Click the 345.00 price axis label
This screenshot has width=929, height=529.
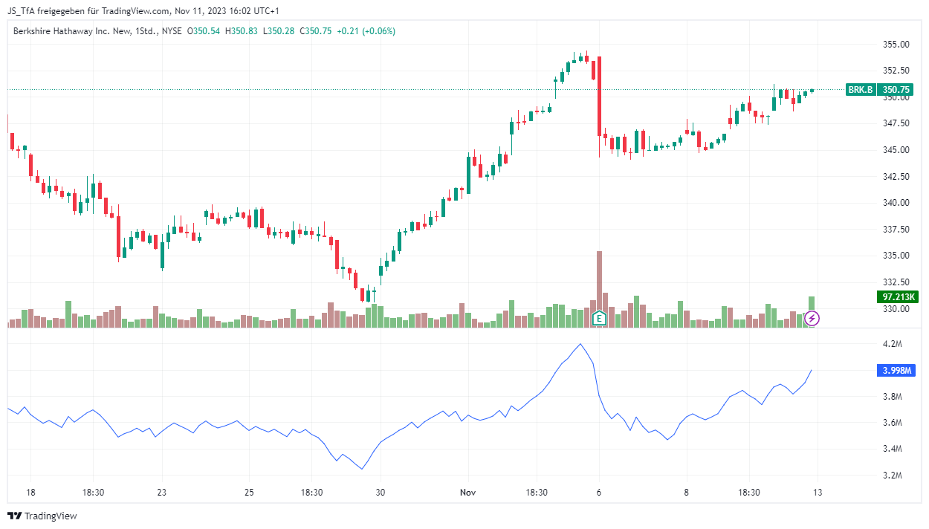[x=896, y=150]
